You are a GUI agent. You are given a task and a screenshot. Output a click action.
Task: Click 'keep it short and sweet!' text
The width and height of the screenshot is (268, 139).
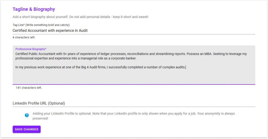[131, 17]
